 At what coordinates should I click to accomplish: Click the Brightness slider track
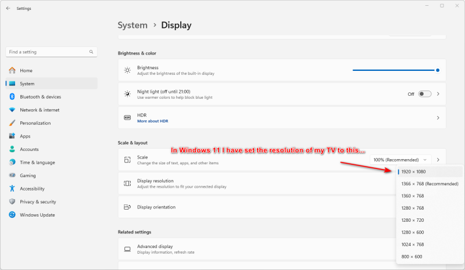394,70
